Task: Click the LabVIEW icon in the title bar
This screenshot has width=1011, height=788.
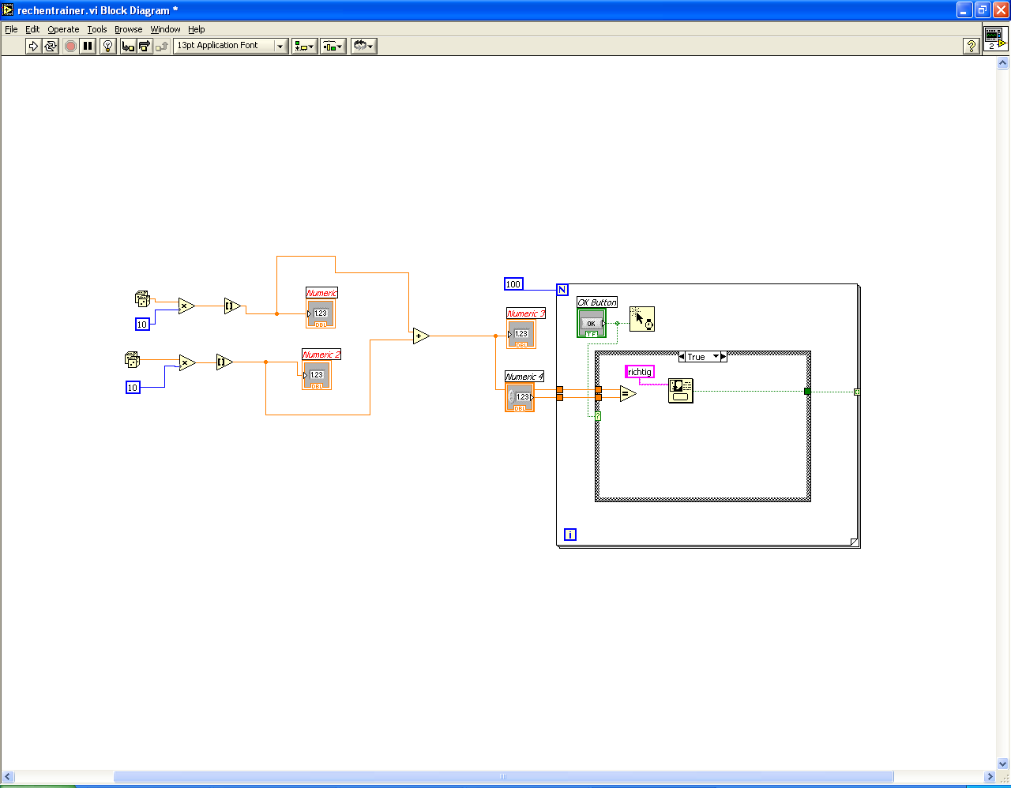Action: 9,10
